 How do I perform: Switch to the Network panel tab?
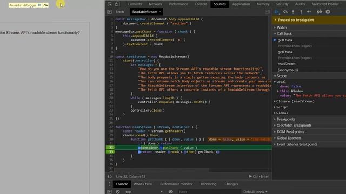155,4
